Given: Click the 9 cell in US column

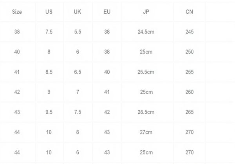Looking at the screenshot, I should (49, 92).
